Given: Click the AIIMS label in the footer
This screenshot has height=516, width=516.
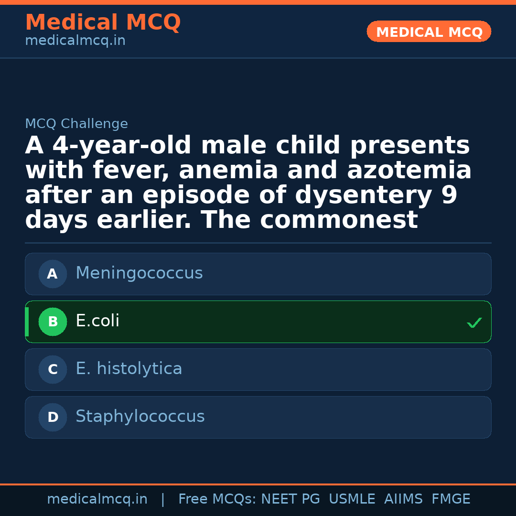Looking at the screenshot, I should click(404, 498).
